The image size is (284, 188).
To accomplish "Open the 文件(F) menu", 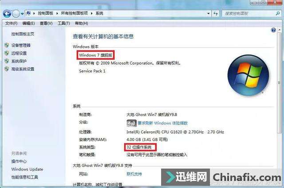I will pos(11,23).
